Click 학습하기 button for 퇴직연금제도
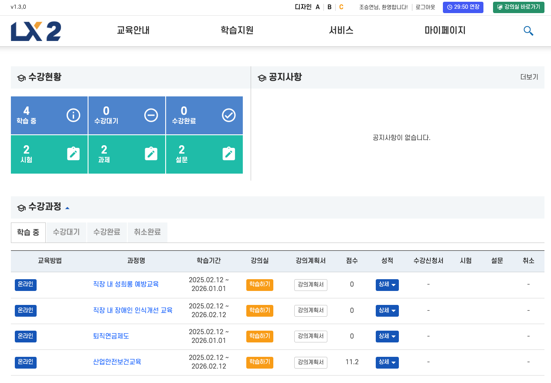The height and width of the screenshot is (383, 551). (260, 336)
